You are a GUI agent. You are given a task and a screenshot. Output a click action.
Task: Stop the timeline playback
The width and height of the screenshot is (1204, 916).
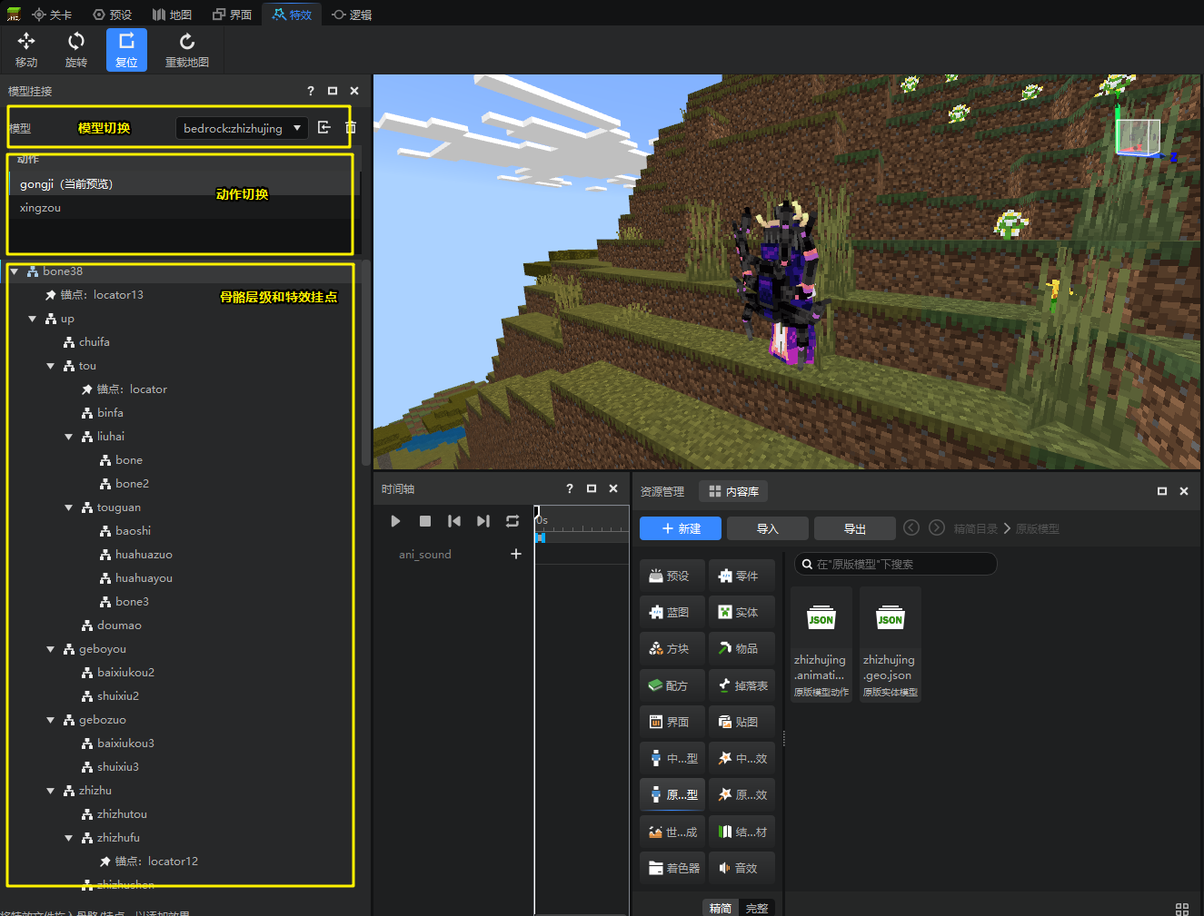[424, 521]
